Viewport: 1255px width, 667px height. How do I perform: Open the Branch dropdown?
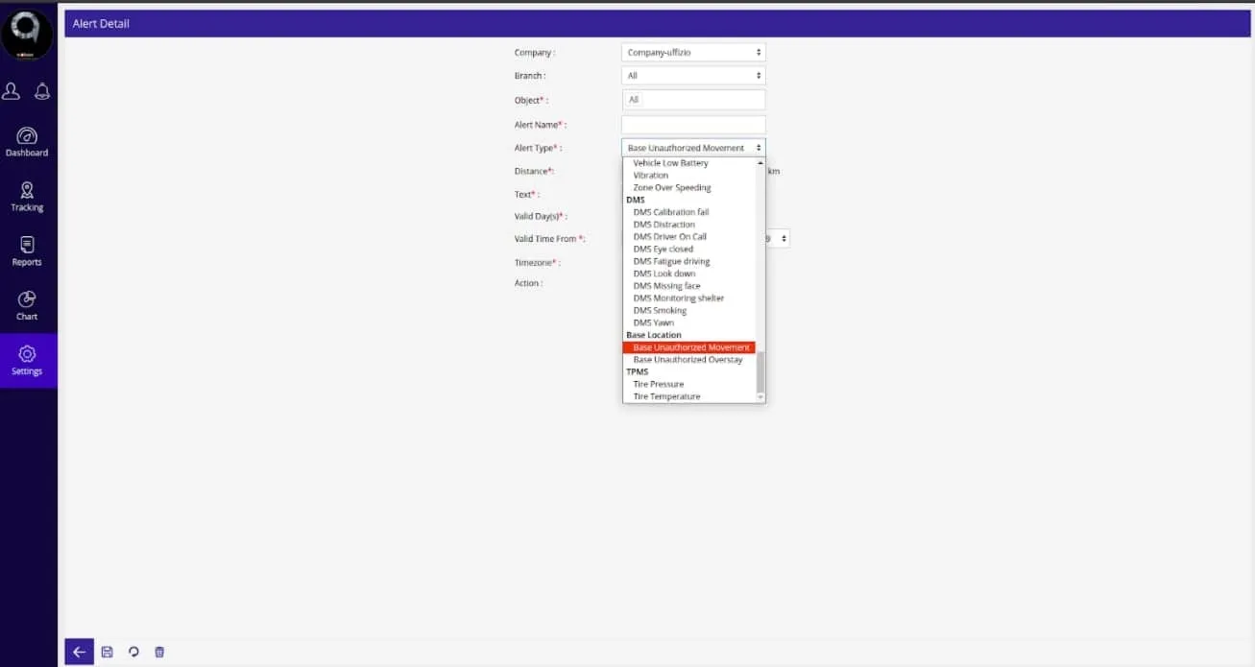click(693, 76)
